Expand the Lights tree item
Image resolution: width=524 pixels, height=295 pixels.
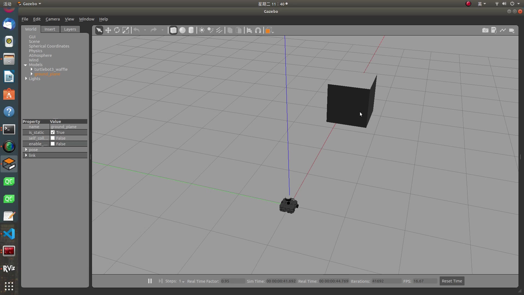26,79
